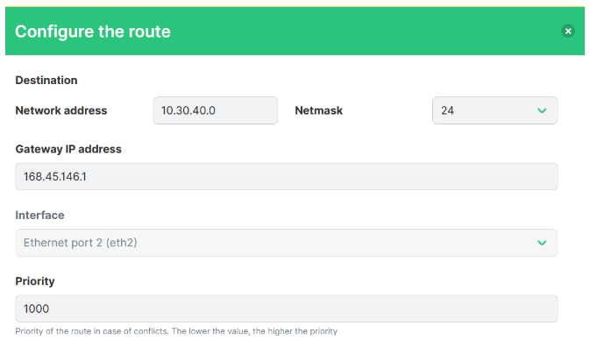Click the Gateway IP address field 168.45.146.1
This screenshot has height=347, width=590.
[x=287, y=177]
